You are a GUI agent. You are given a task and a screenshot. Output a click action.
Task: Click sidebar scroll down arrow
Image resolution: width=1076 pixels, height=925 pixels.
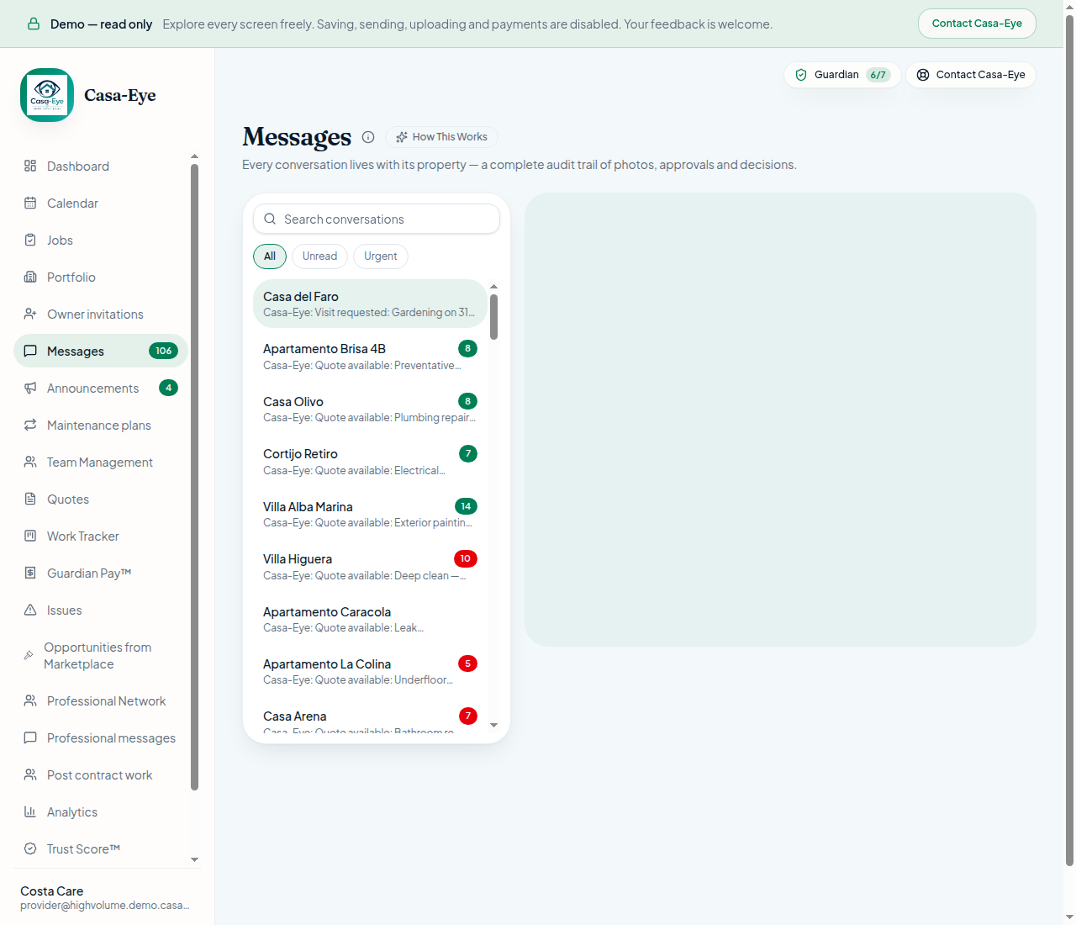pos(195,859)
